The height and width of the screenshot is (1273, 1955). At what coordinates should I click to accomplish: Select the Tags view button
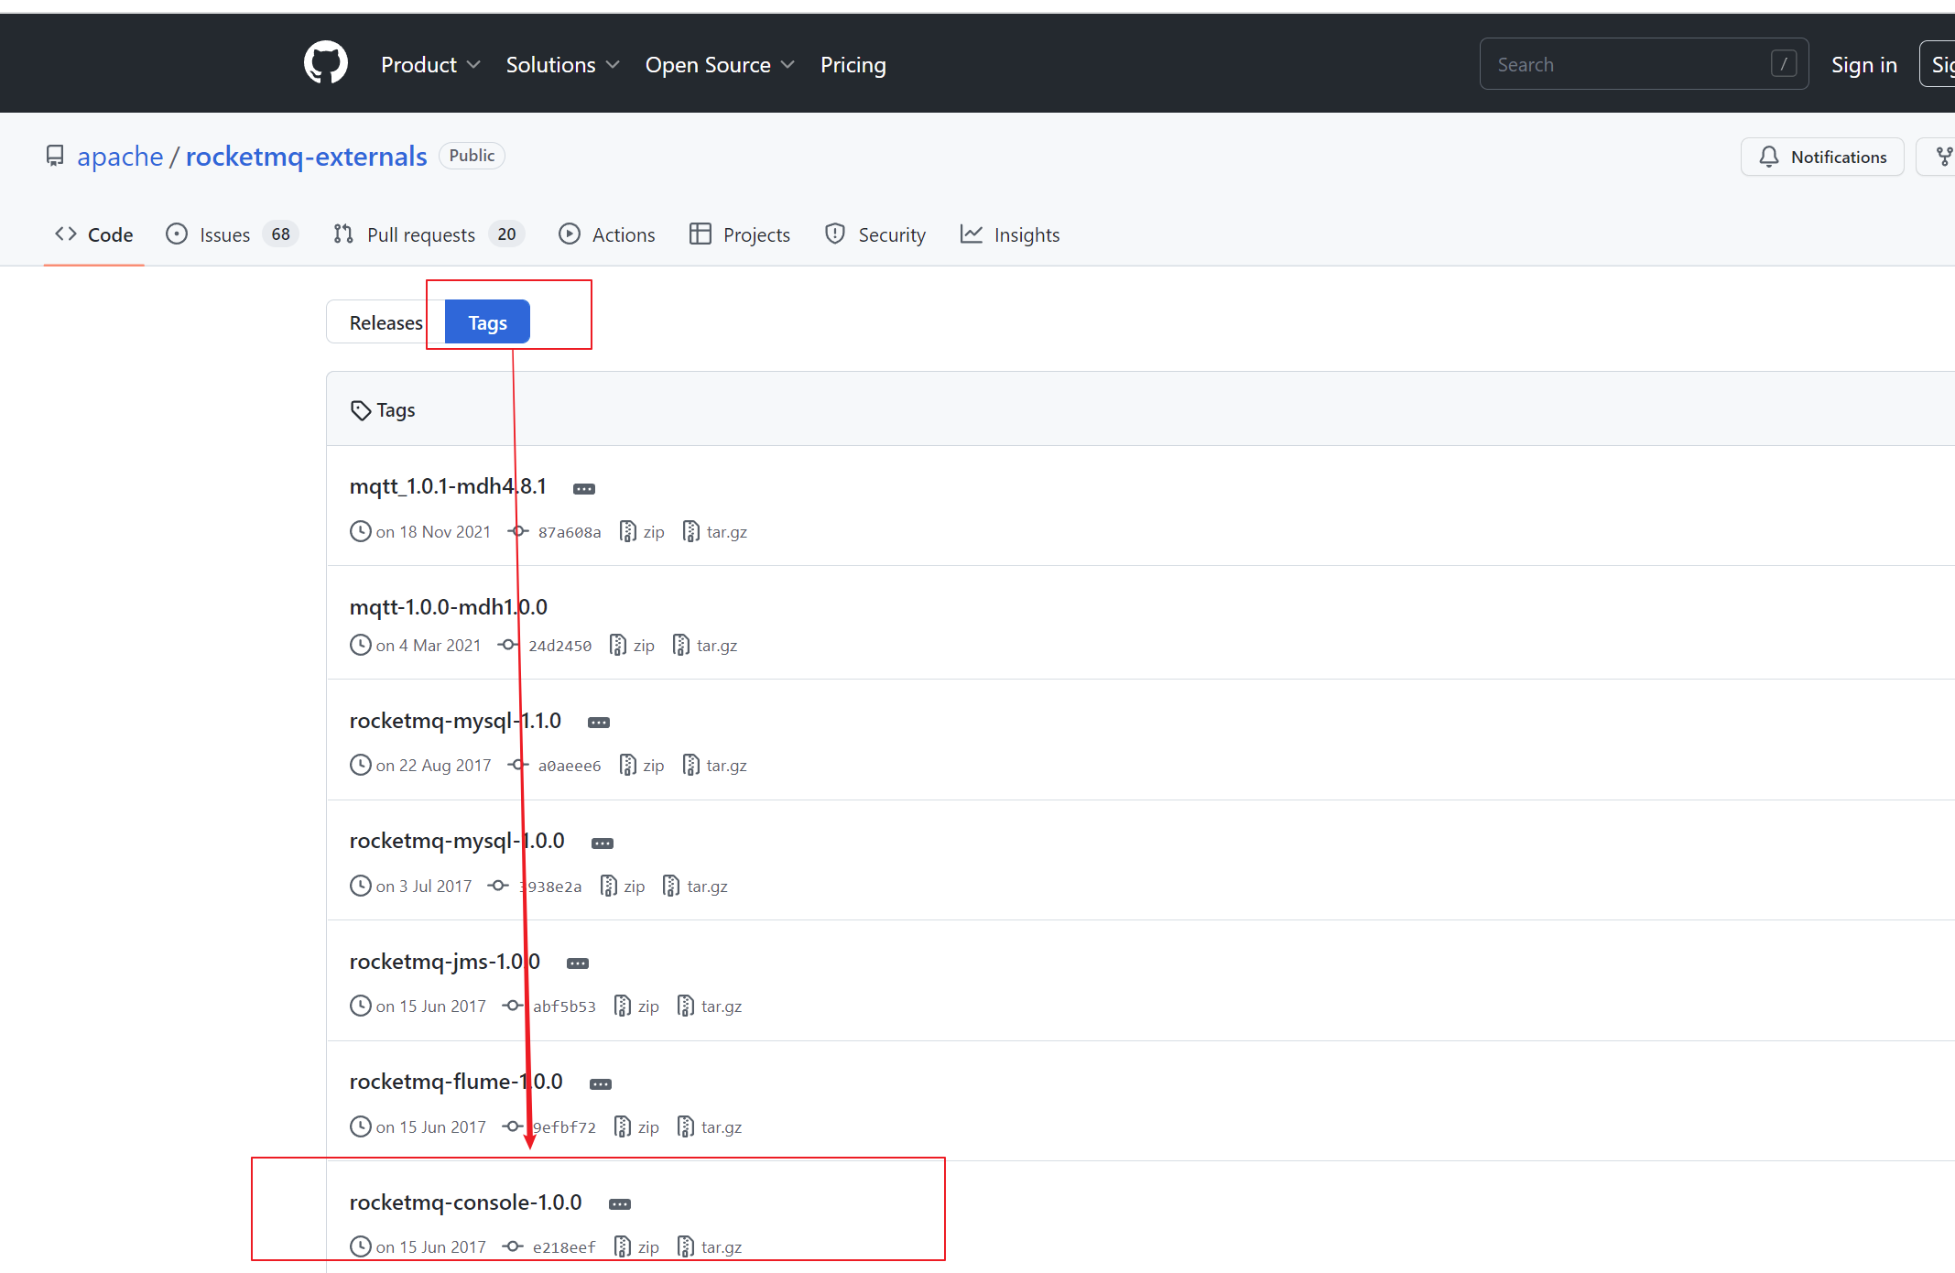487,322
